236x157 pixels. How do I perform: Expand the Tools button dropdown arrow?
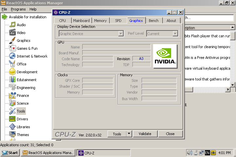pyautogui.click(x=129, y=133)
